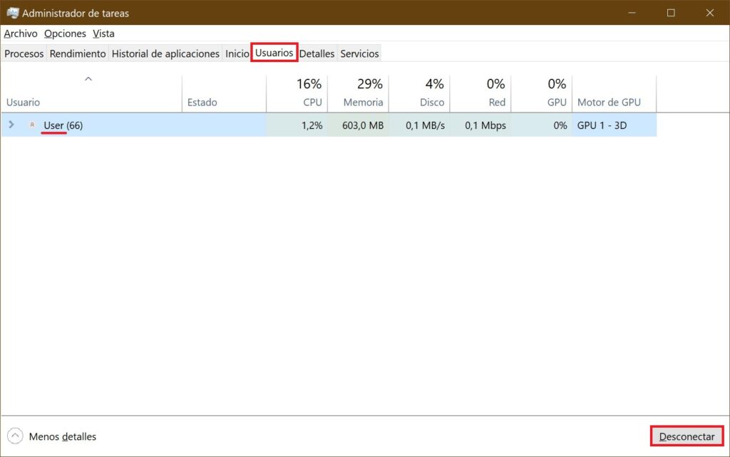
Task: Switch to the Servicios tab
Action: (359, 53)
